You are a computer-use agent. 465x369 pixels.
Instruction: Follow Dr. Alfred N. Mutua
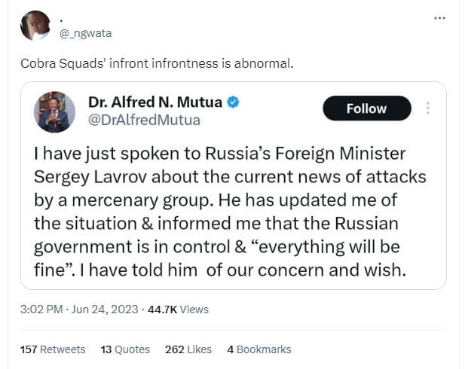pyautogui.click(x=366, y=108)
